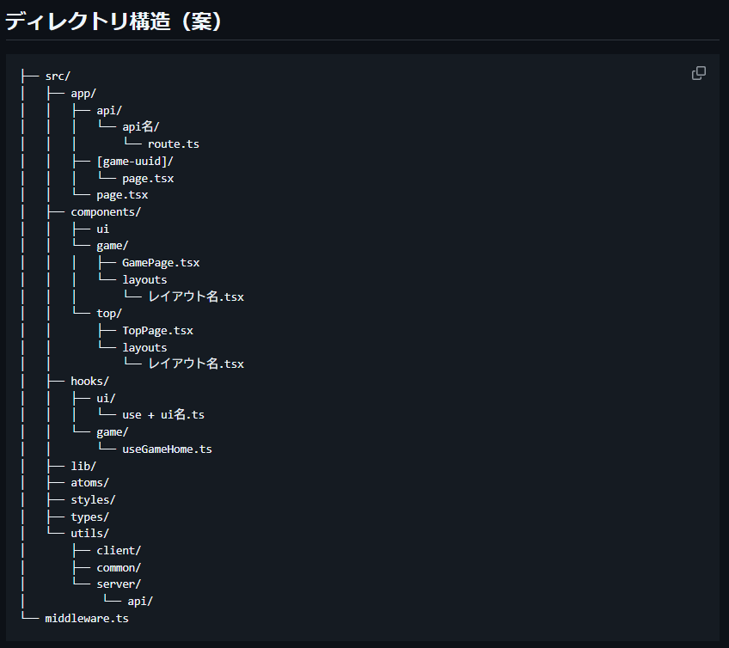
Task: Select the atoms/ directory
Action: pyautogui.click(x=89, y=482)
